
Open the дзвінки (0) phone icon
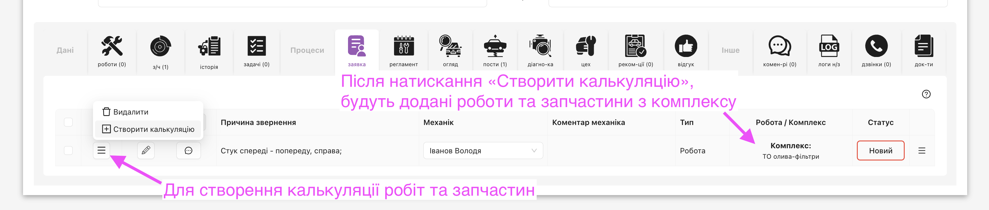[x=876, y=46]
